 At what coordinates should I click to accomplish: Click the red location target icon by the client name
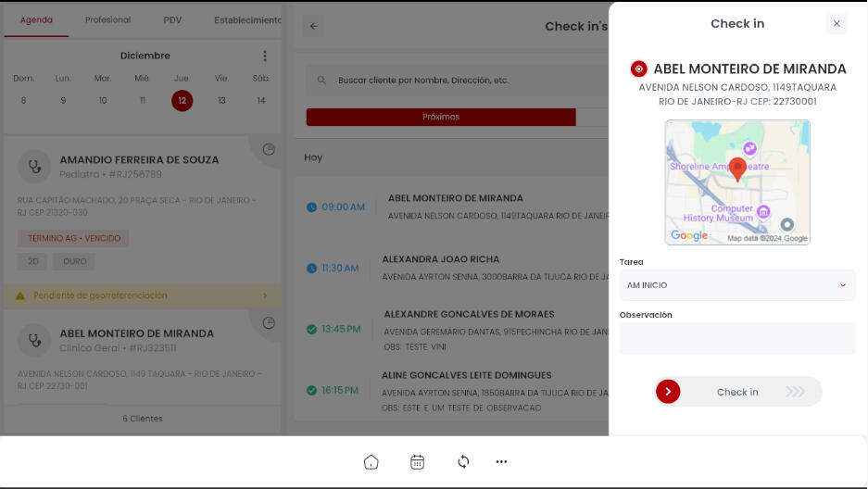pos(639,69)
